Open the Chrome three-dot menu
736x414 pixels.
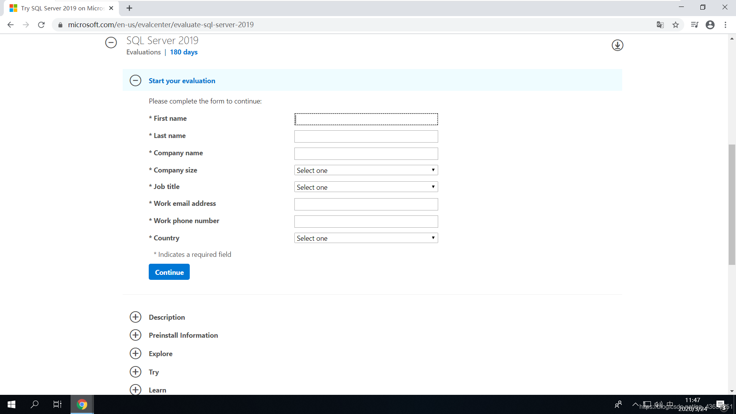coord(725,25)
